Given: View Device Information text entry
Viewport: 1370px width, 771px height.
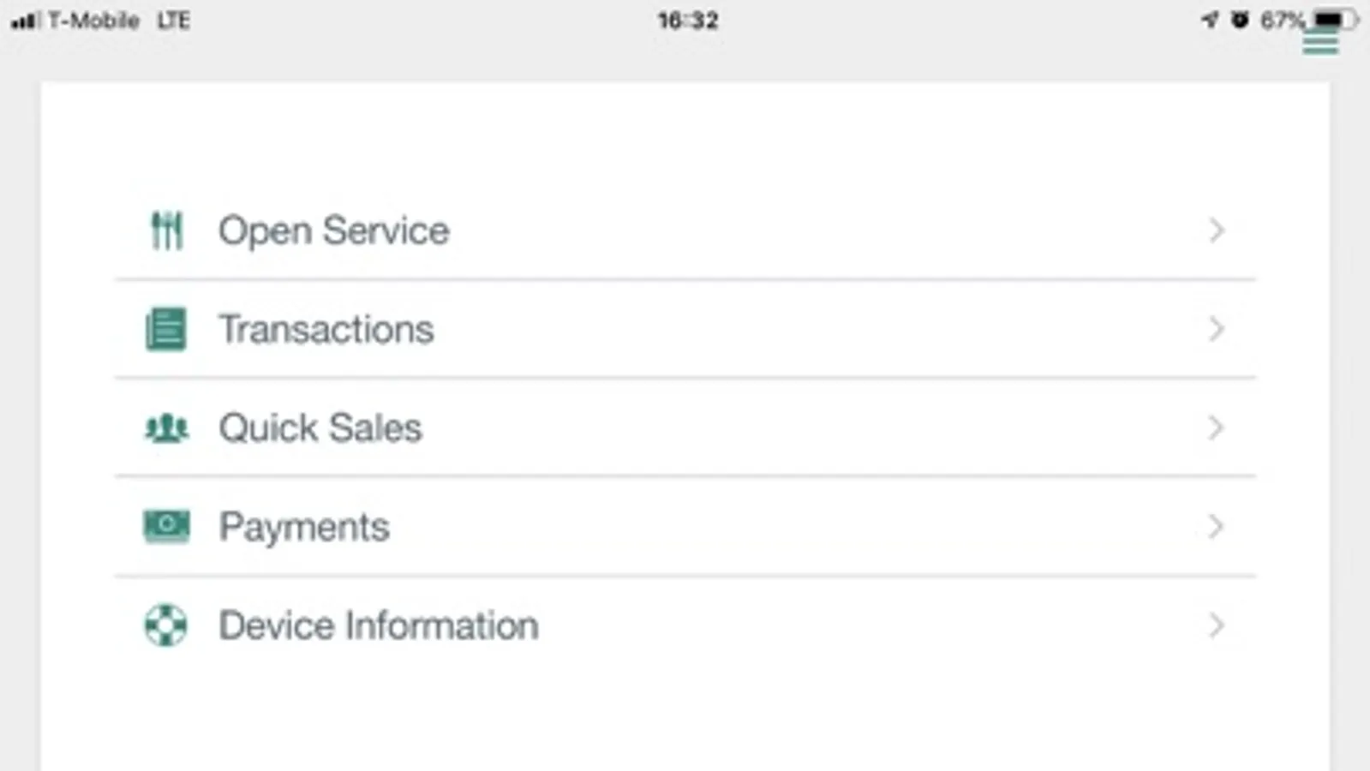Looking at the screenshot, I should click(379, 625).
